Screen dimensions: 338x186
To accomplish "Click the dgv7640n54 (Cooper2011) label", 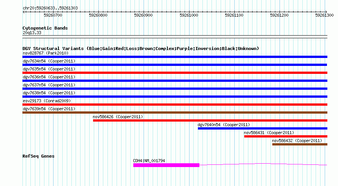I will 224,125.
